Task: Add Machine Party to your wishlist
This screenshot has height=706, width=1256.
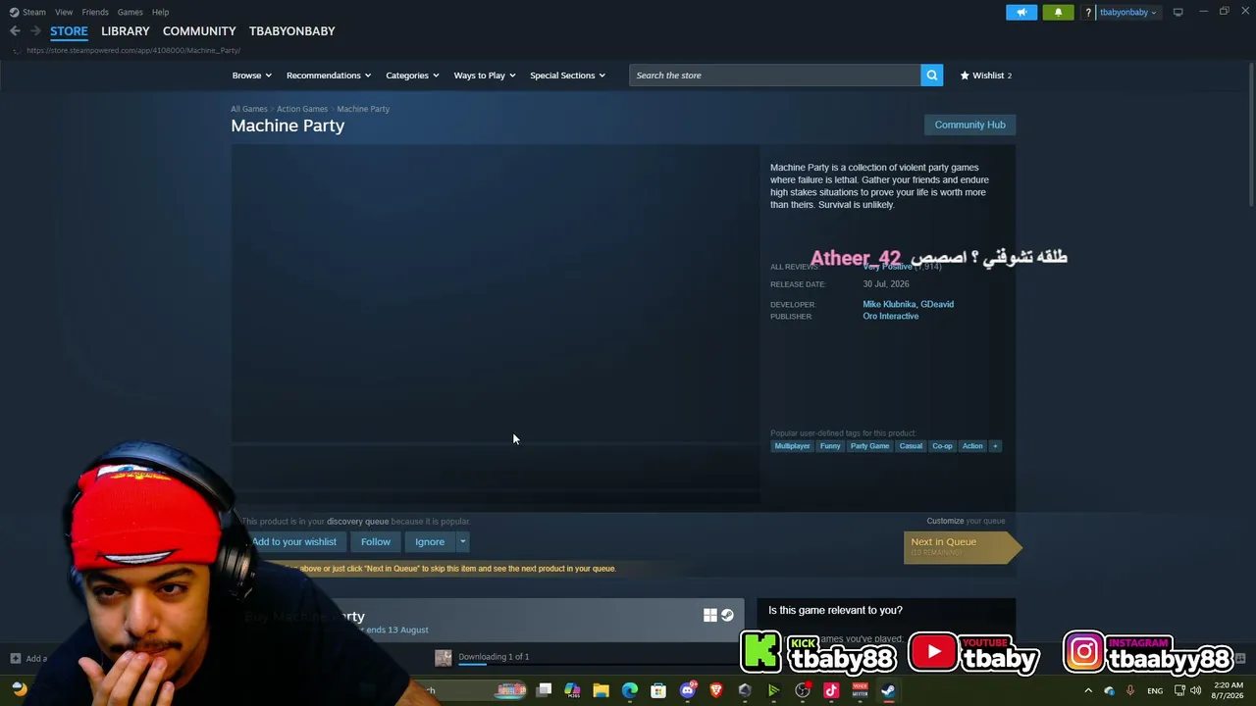Action: coord(293,541)
